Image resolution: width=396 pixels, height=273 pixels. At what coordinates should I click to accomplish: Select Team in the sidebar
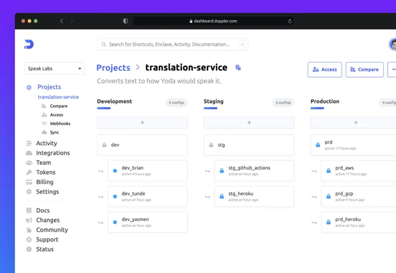coord(43,162)
